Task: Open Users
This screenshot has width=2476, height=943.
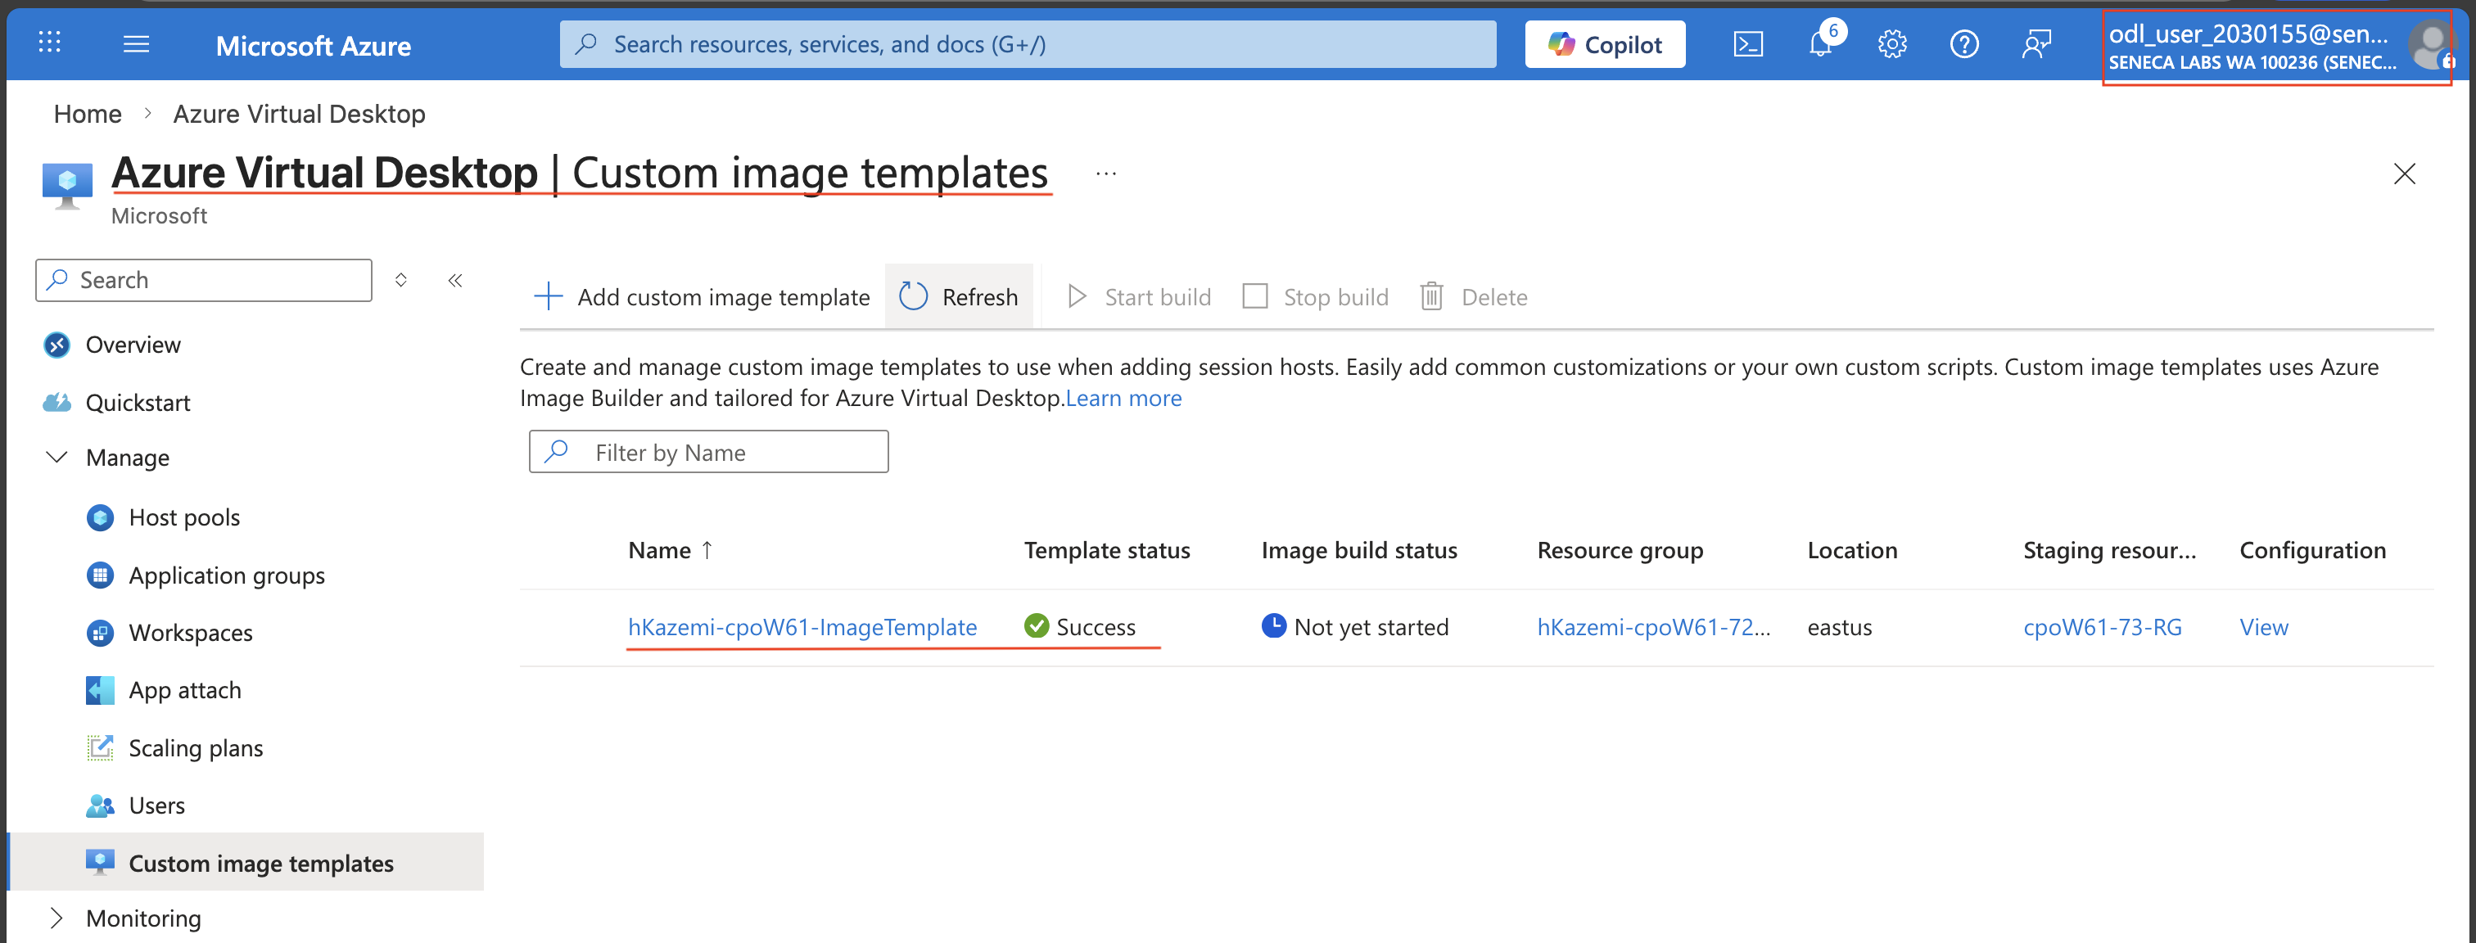Action: tap(156, 805)
